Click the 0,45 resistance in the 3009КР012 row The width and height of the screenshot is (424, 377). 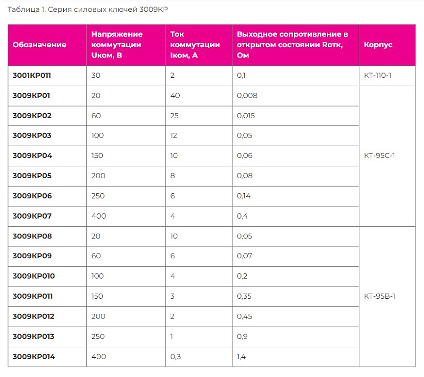244,316
